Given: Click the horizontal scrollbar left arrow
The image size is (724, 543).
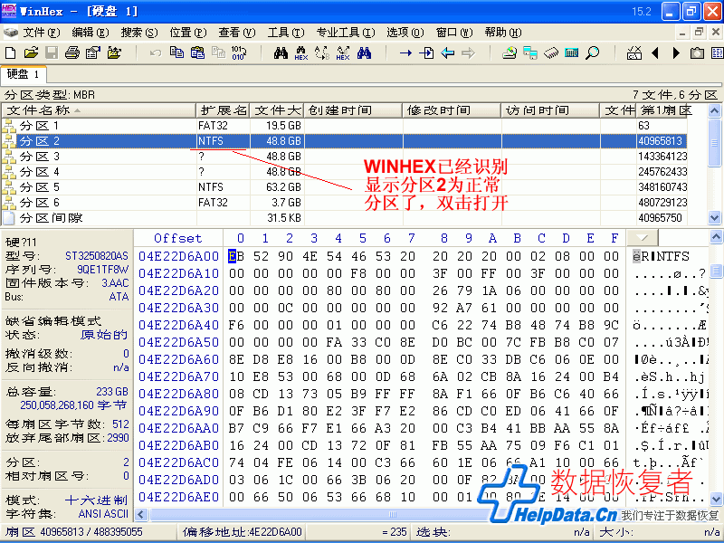Looking at the screenshot, I should pyautogui.click(x=141, y=514).
